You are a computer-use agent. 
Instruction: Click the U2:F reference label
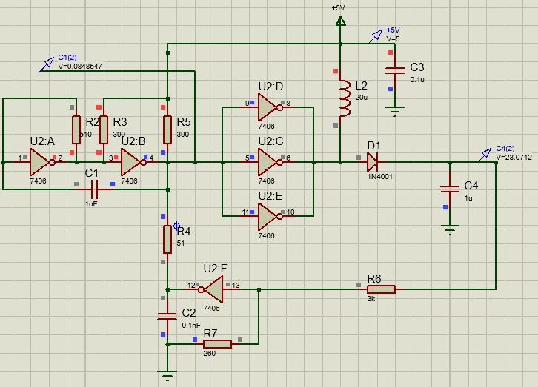(215, 269)
